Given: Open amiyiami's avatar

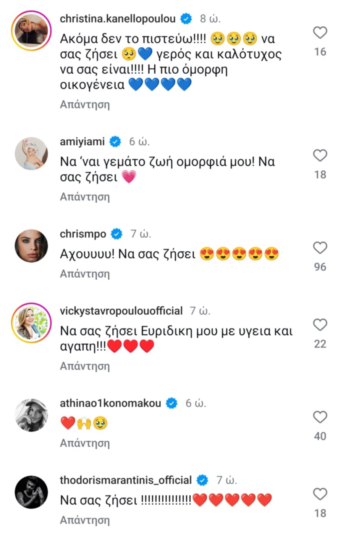Looking at the screenshot, I should tap(31, 153).
